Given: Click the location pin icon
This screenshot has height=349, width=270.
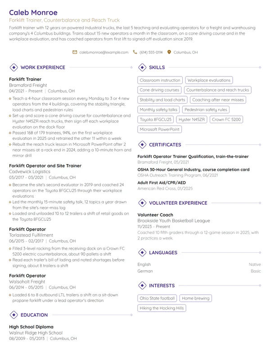Looking at the screenshot, I should (169, 52).
